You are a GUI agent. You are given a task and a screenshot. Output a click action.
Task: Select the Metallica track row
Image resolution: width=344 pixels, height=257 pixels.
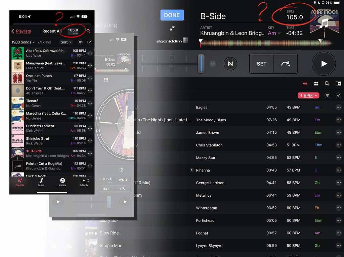pos(239,195)
